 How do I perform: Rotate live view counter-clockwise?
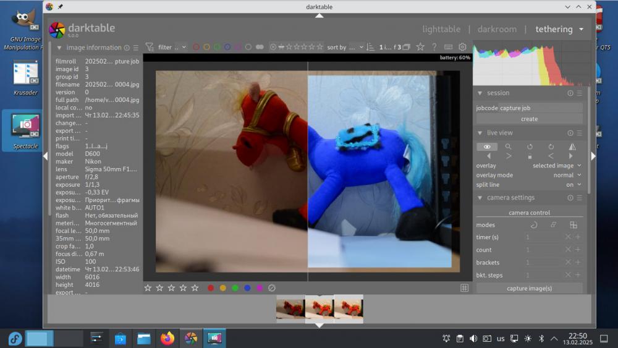[x=530, y=146]
